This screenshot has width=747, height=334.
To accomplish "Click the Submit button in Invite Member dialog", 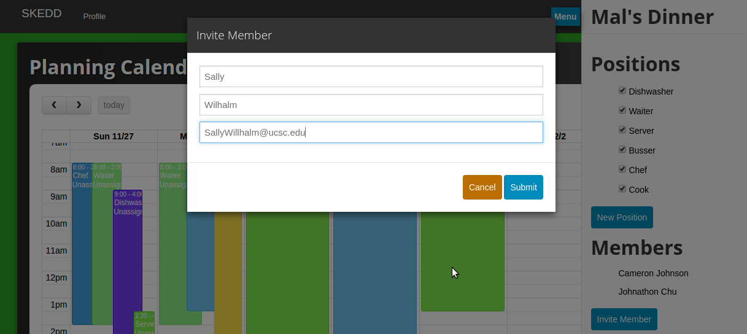I will (x=524, y=187).
